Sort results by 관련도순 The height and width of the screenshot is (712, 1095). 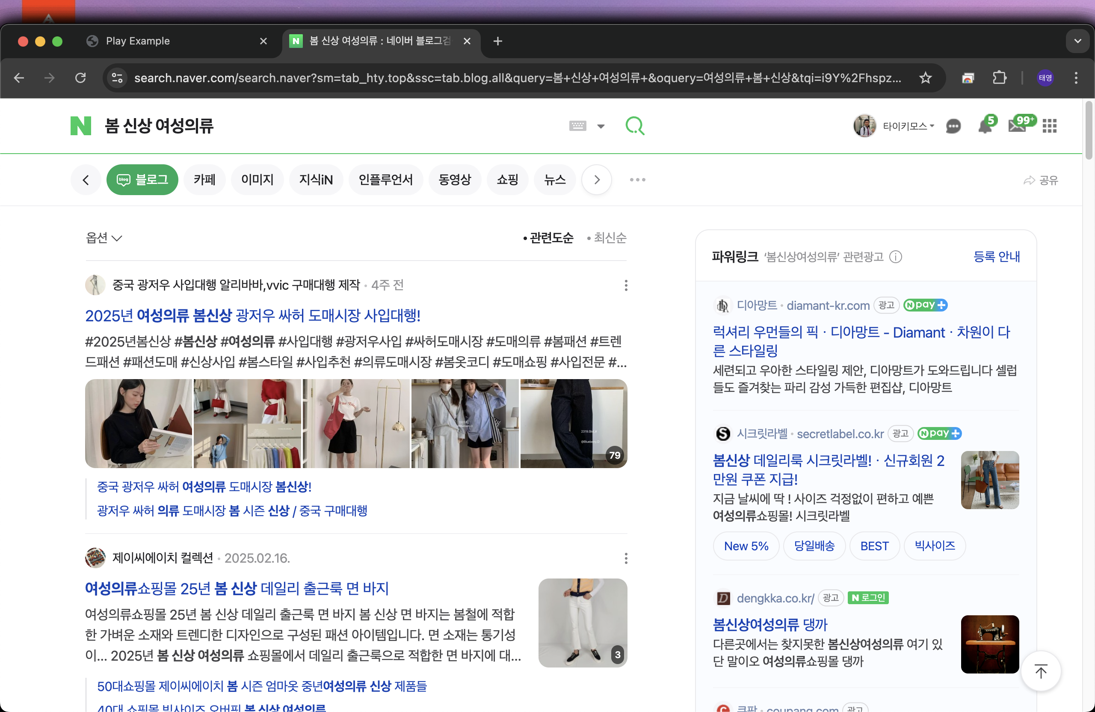(548, 237)
